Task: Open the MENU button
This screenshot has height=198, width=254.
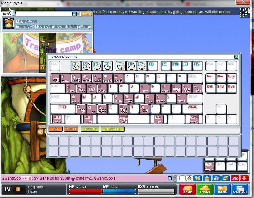Action: [222, 189]
